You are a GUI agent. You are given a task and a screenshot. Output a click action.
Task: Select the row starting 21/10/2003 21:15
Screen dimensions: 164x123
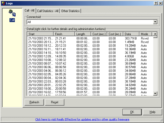pyautogui.click(x=90, y=38)
